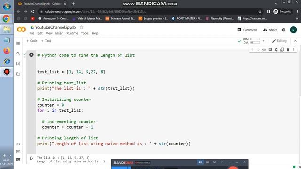Add a new Code cell

click(x=32, y=41)
